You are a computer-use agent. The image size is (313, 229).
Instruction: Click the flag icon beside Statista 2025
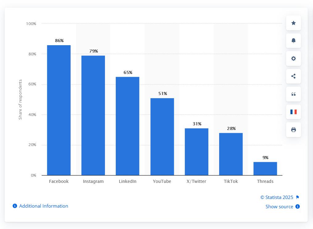[298, 197]
